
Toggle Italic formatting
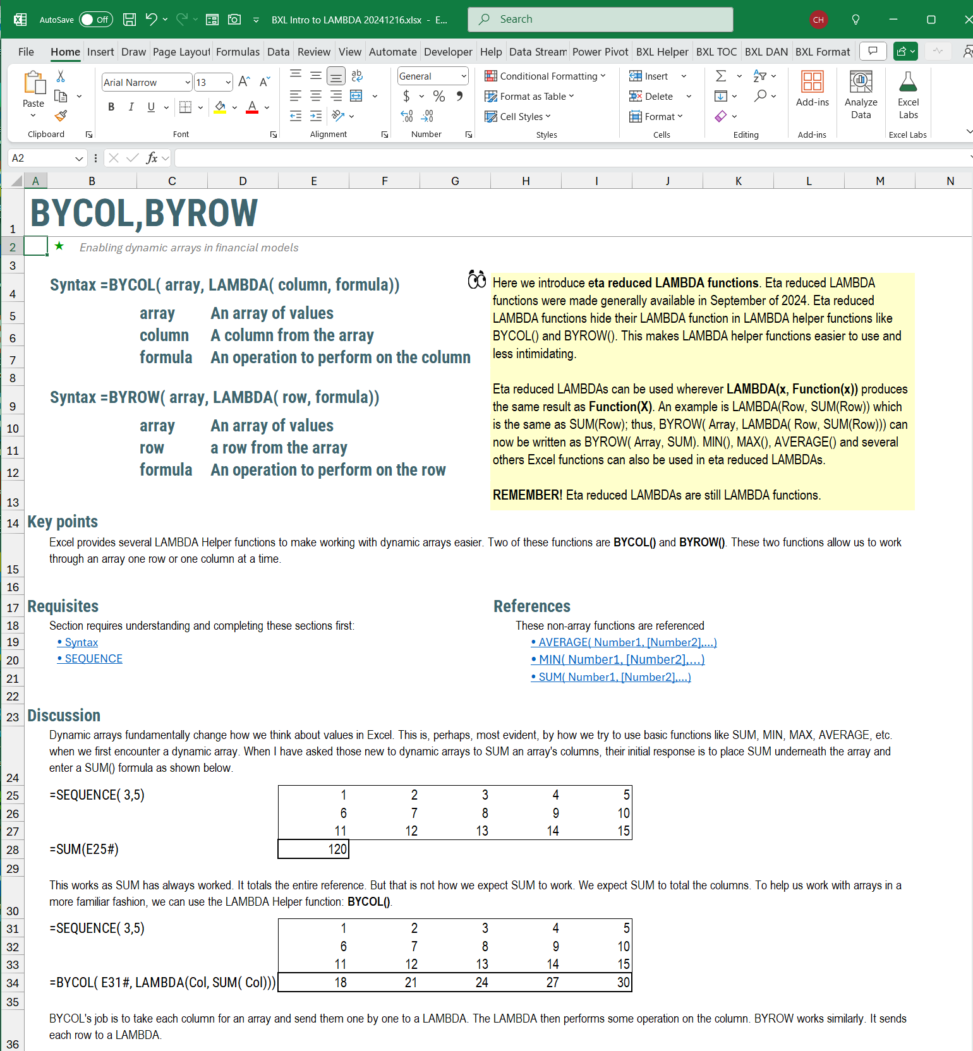coord(131,107)
